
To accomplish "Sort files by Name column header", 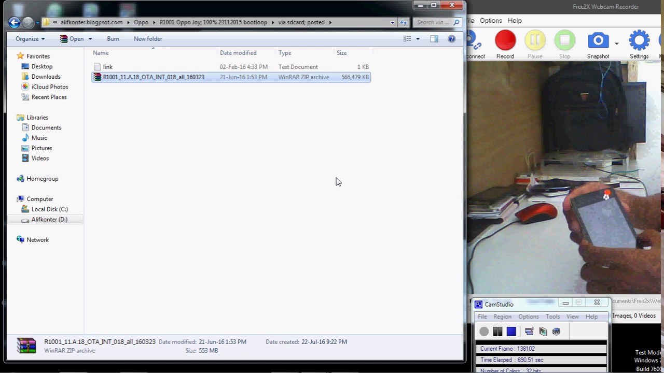I will (154, 53).
